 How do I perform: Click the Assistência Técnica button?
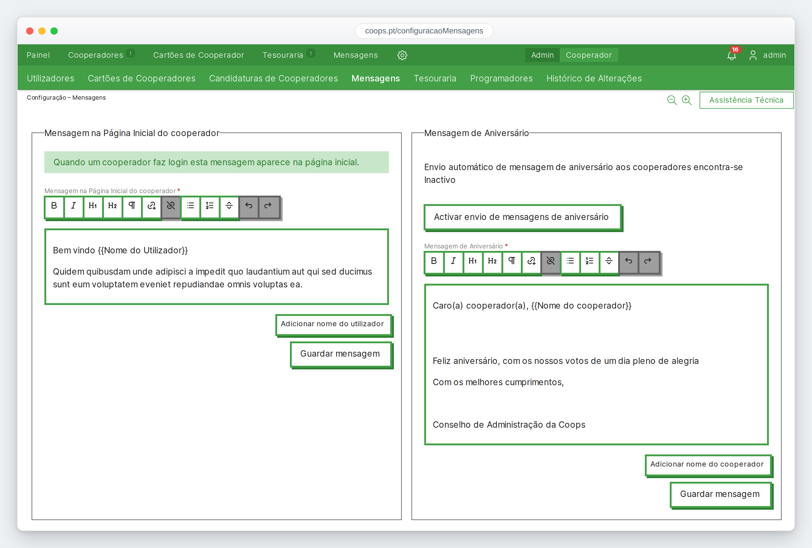point(746,100)
